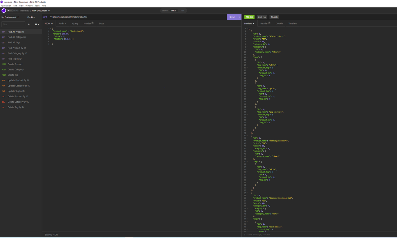Activate the DEBUG mode toggle
The width and height of the screenshot is (397, 238).
174,11
